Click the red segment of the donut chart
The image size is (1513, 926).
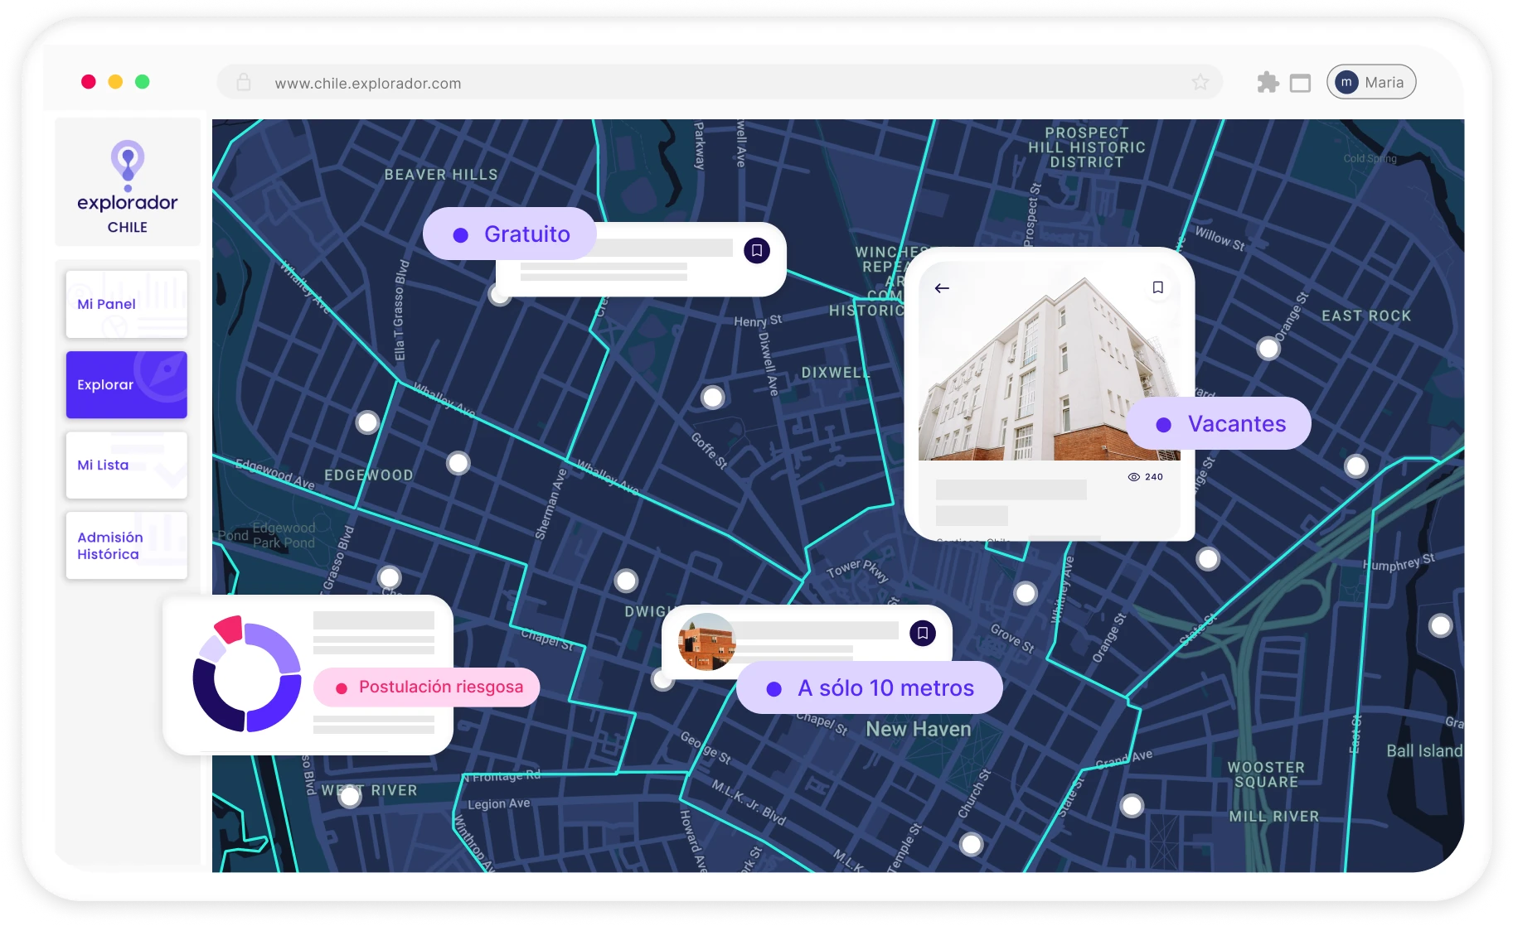tap(230, 629)
